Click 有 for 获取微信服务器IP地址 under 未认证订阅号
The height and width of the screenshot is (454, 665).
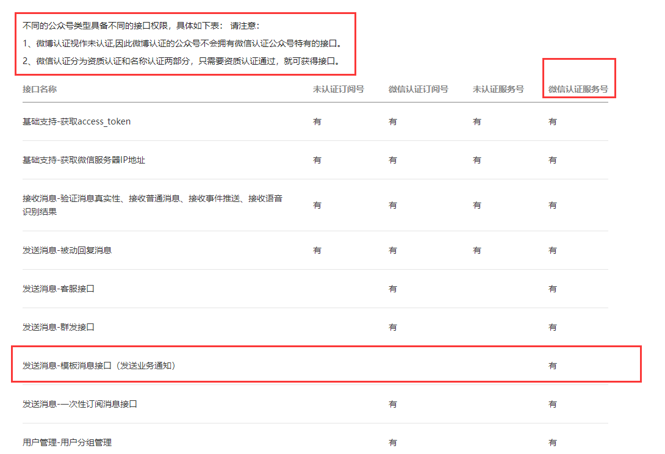click(x=317, y=160)
